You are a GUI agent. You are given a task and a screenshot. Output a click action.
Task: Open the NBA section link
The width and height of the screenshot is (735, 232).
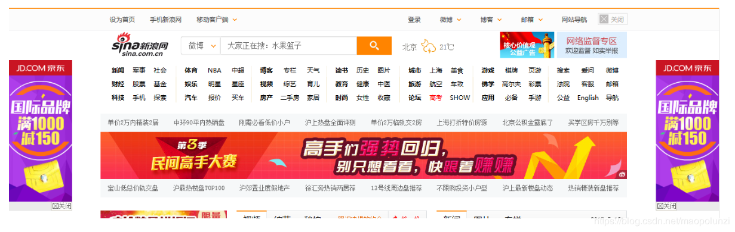point(214,70)
